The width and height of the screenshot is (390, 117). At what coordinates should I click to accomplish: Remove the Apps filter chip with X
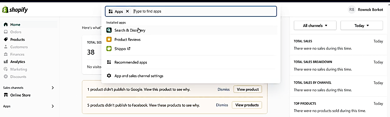tap(127, 11)
